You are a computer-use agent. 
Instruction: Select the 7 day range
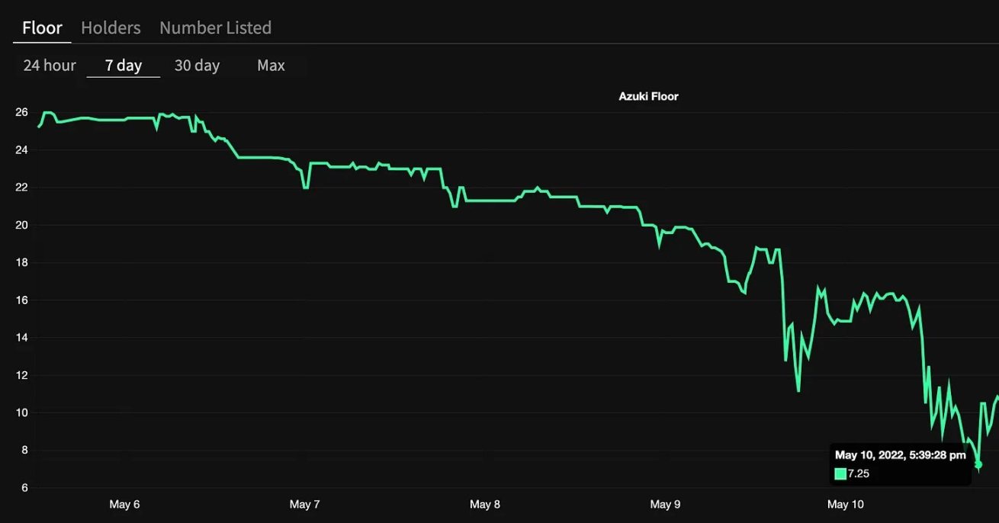pyautogui.click(x=124, y=66)
